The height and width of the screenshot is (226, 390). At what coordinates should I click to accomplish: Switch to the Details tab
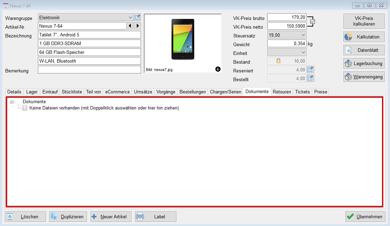coord(14,92)
